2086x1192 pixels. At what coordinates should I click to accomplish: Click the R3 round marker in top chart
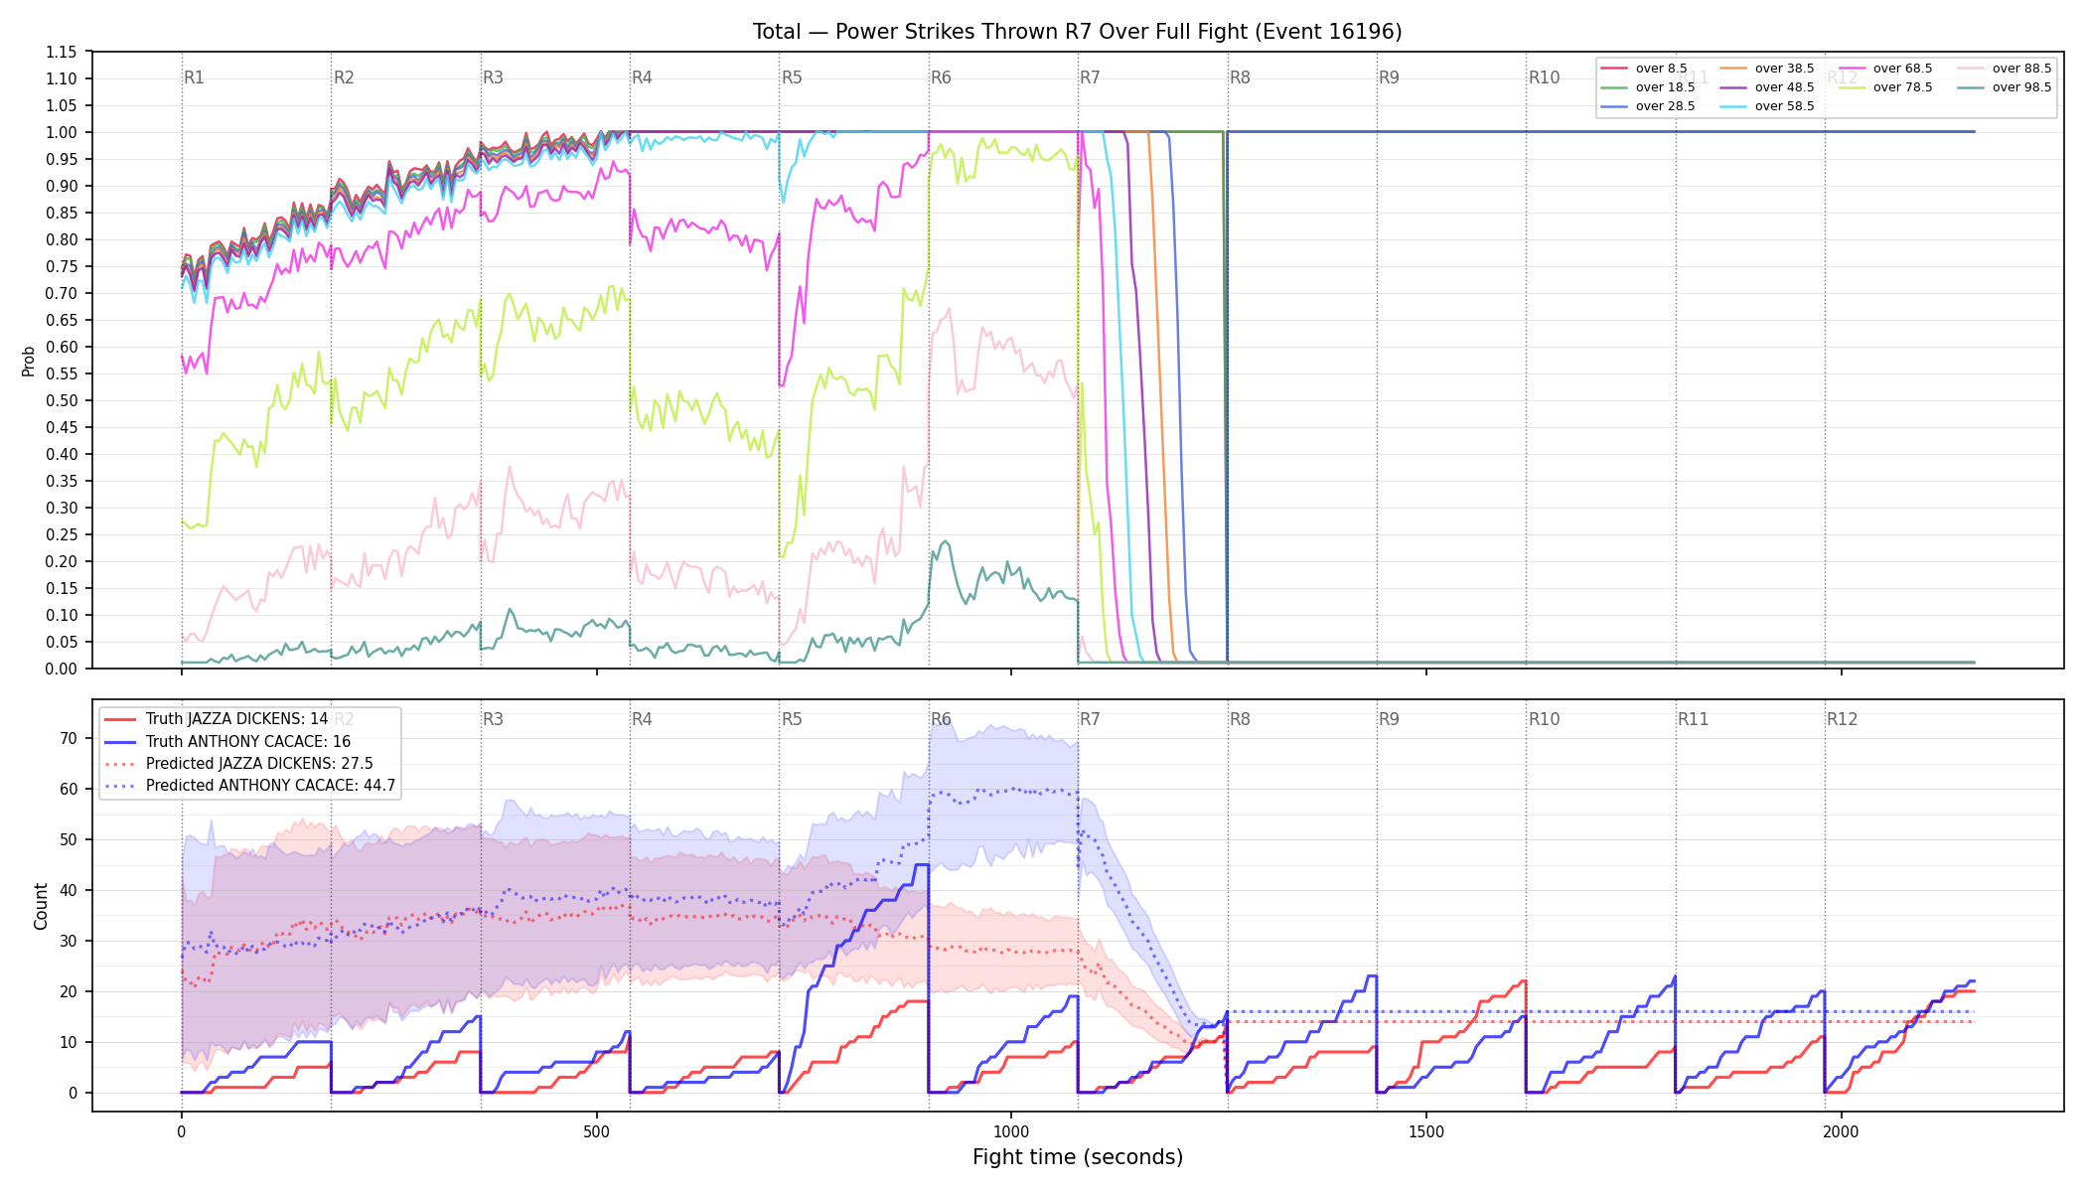point(493,77)
